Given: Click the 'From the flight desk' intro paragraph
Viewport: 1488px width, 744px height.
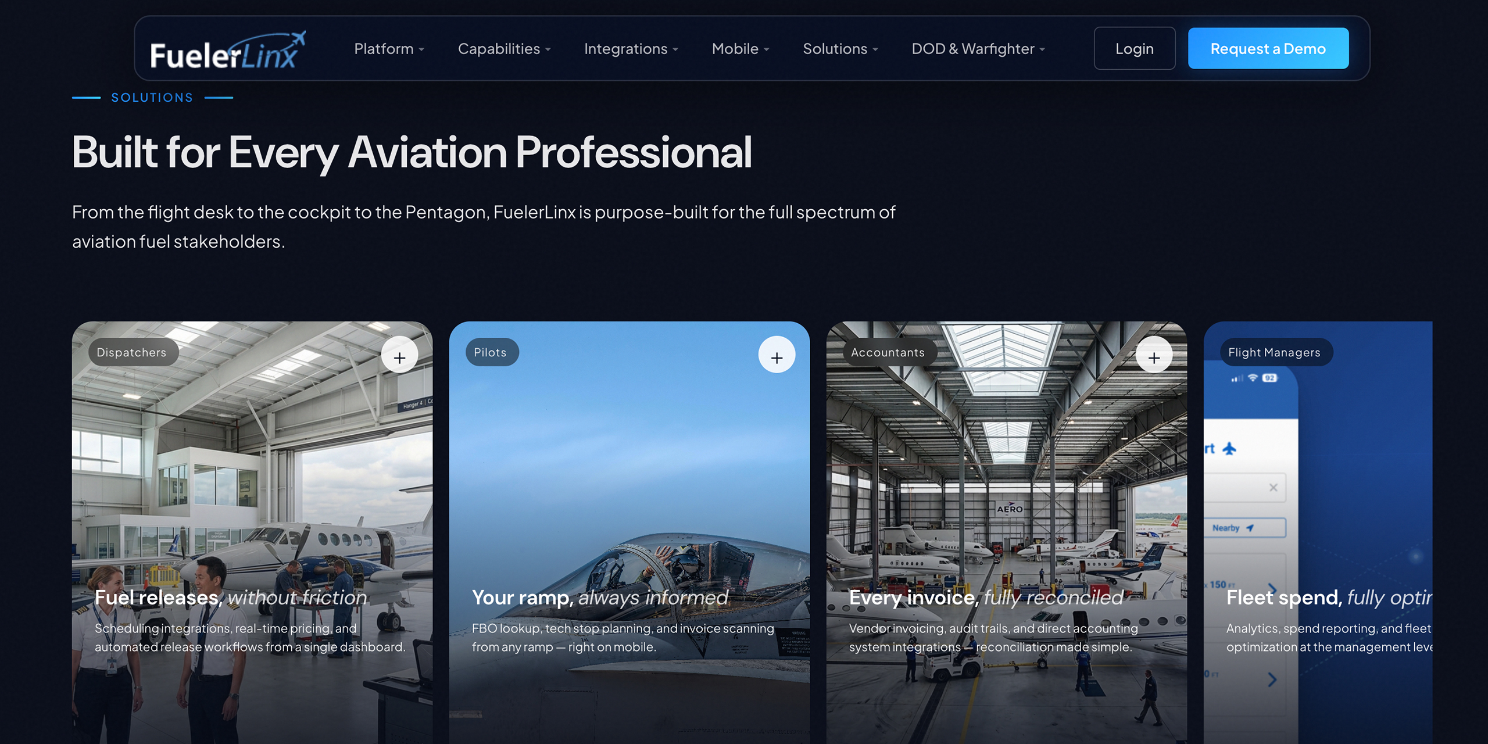Looking at the screenshot, I should tap(484, 227).
